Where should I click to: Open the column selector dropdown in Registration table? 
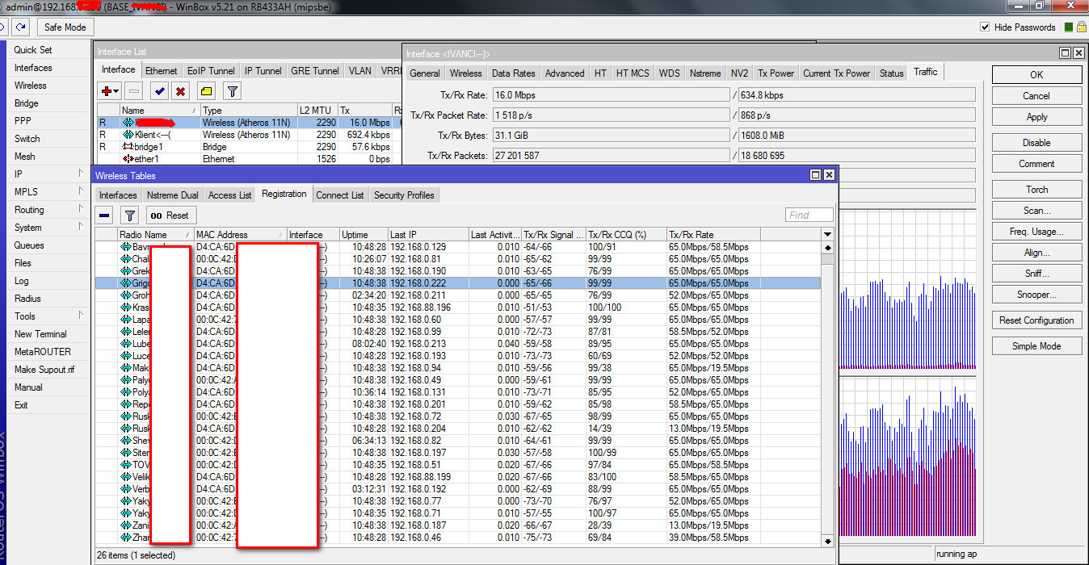click(x=826, y=234)
